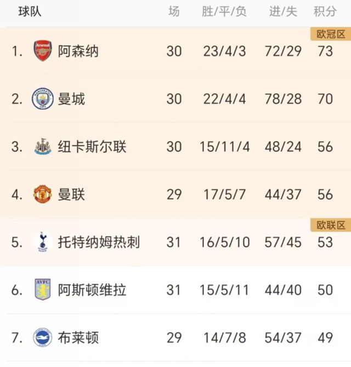Select Arsenal's 73 points value
Viewport: 351px width, 367px height.
click(325, 52)
